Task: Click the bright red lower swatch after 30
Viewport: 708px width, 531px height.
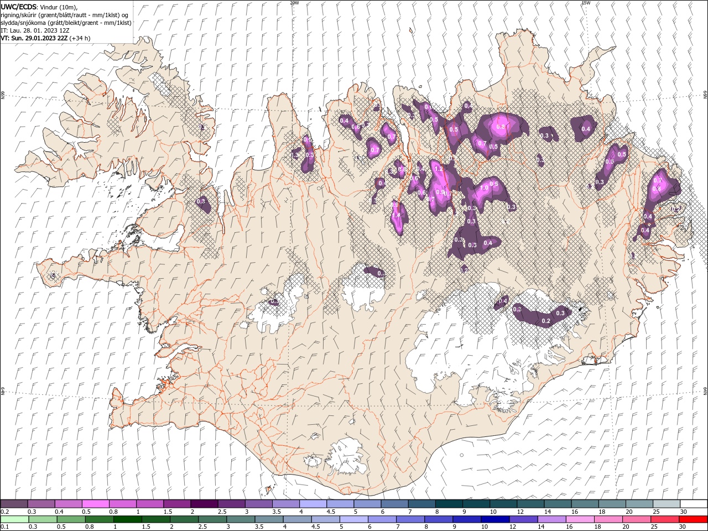Action: point(693,519)
